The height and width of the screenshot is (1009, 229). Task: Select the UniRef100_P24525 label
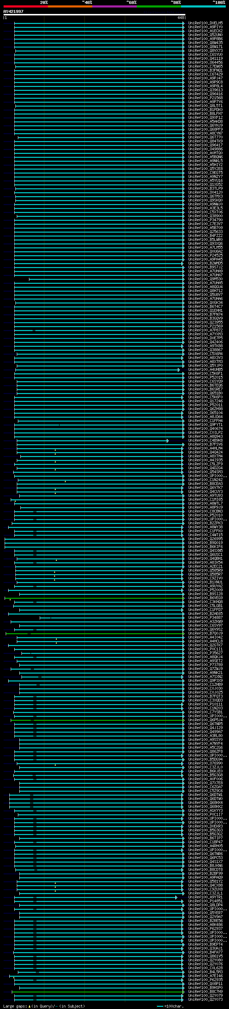point(205,256)
